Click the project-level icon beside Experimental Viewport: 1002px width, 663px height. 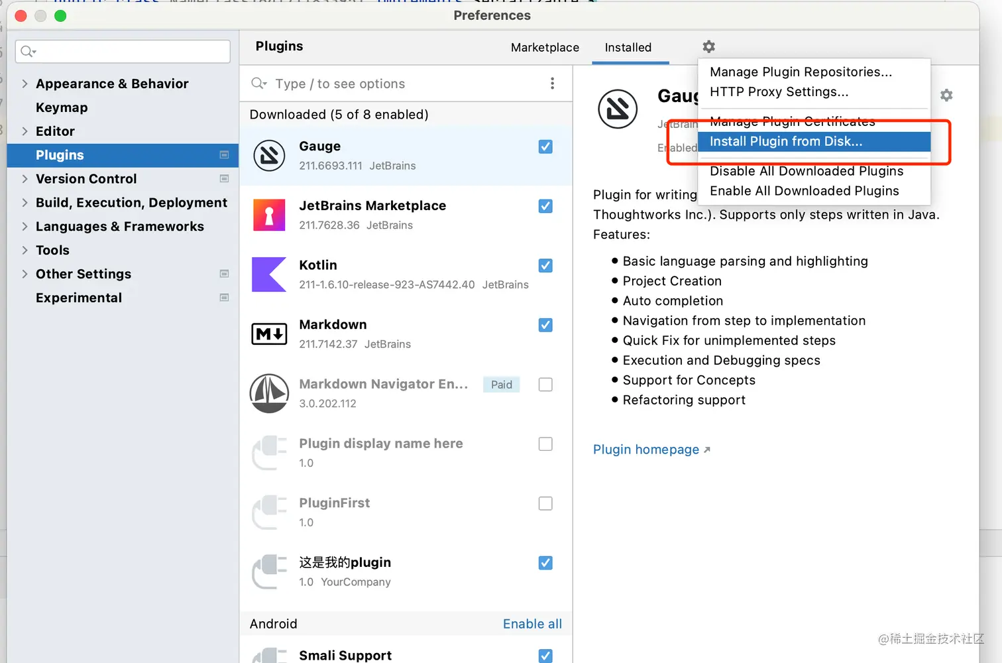[224, 298]
